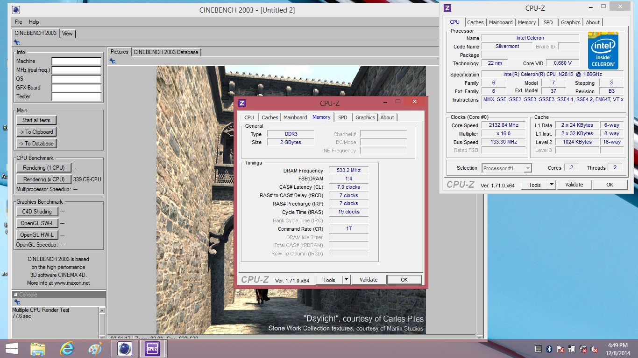
Task: Open About tab in the right CPU-Z window
Action: click(593, 22)
